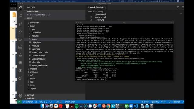Open the Search view in the activity bar
The image size is (194, 109).
coord(20,16)
